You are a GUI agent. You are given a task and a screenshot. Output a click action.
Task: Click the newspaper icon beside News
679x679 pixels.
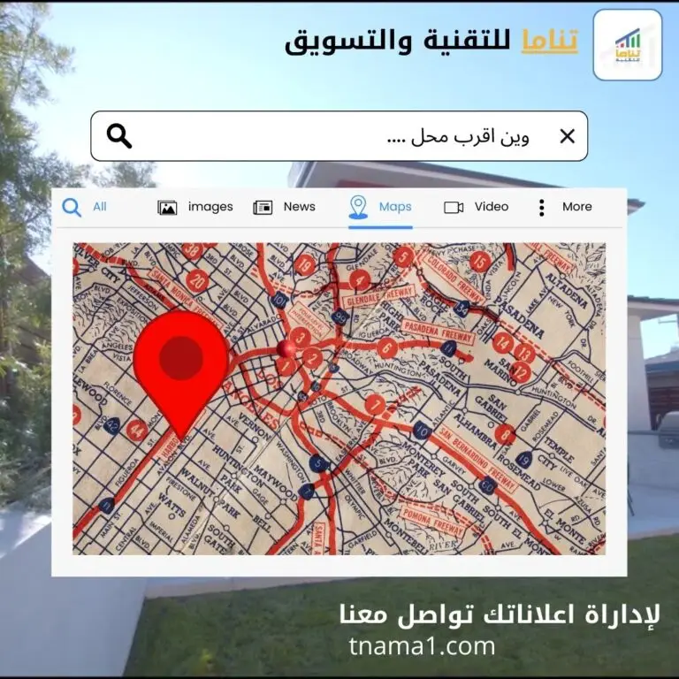click(263, 208)
